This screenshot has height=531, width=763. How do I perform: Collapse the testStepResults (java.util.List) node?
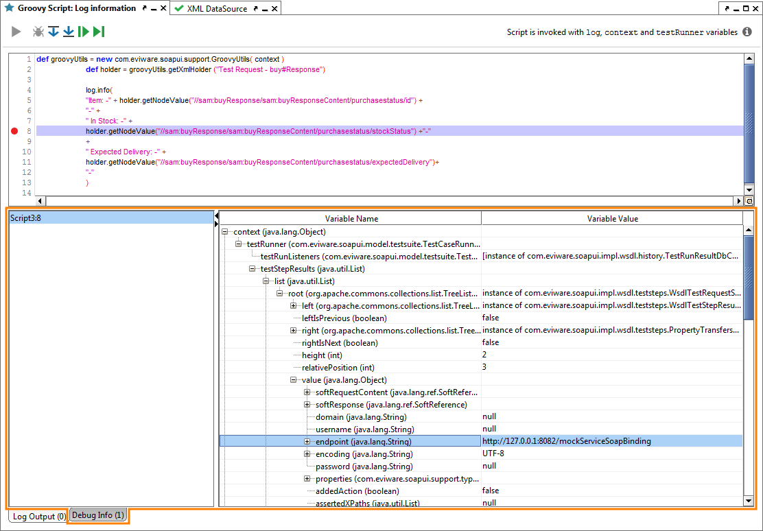point(252,269)
